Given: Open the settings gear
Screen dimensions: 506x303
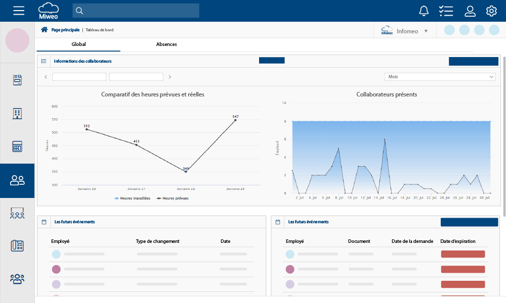Looking at the screenshot, I should click(491, 10).
